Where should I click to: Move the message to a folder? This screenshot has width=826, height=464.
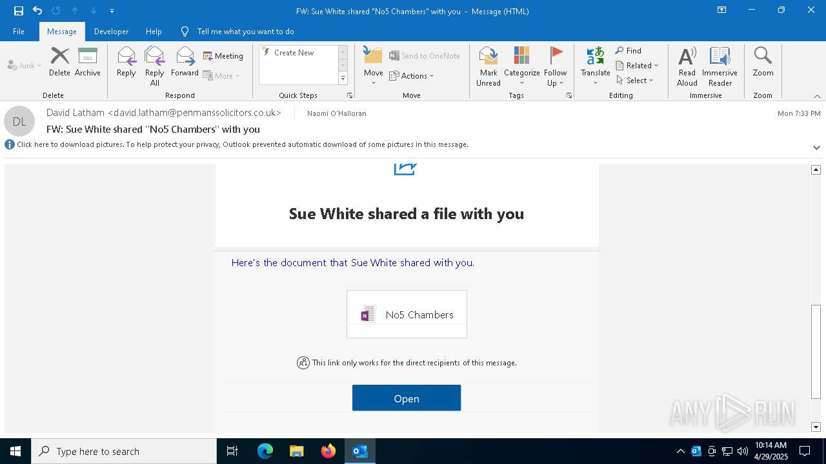coord(374,66)
